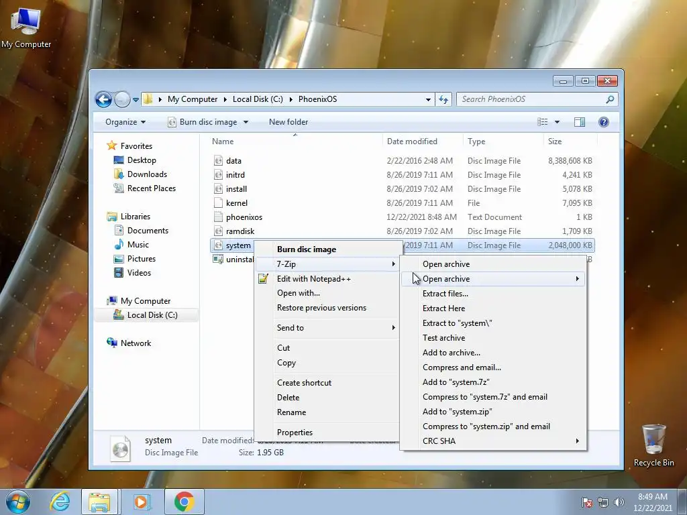Launch Internet Explorer from taskbar
This screenshot has width=687, height=515.
click(60, 502)
